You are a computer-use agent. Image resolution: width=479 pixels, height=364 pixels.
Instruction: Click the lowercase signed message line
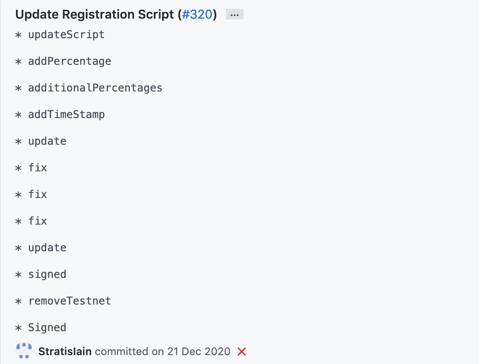[47, 274]
